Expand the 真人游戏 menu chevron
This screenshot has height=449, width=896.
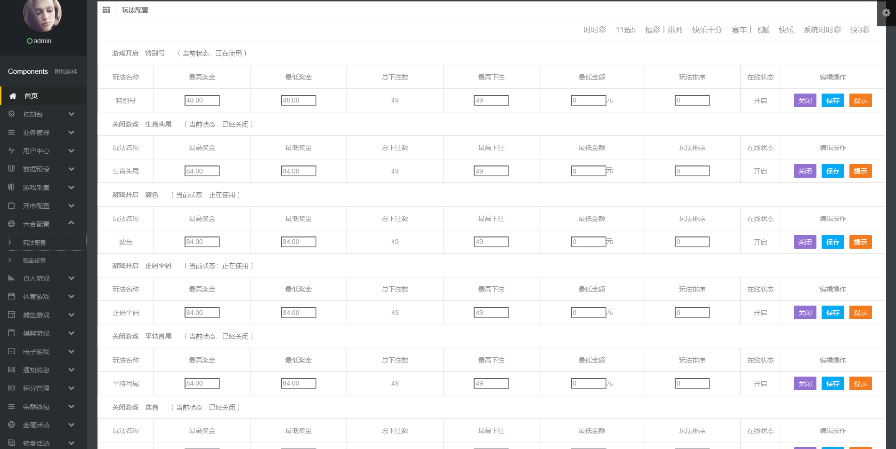tap(71, 278)
